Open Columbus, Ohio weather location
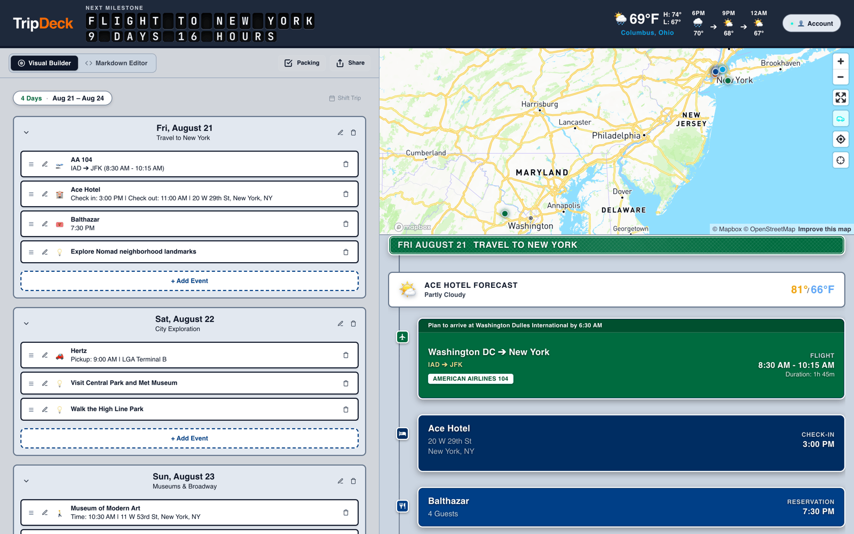This screenshot has height=534, width=854. click(x=647, y=33)
